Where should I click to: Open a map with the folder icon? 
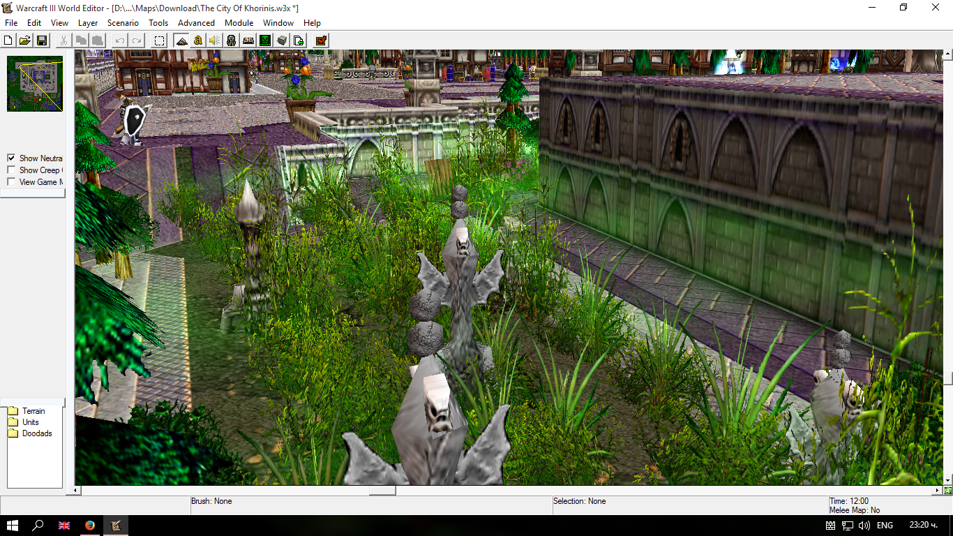tap(24, 40)
